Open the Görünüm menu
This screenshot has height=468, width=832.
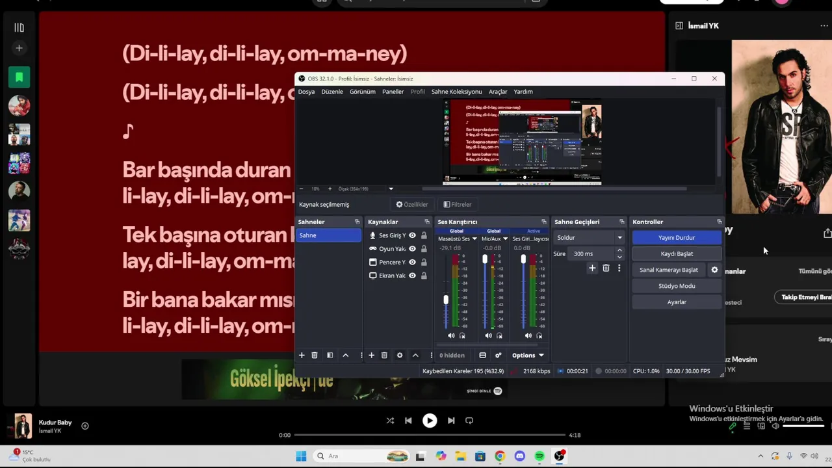(x=363, y=92)
